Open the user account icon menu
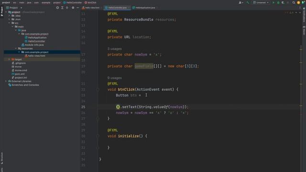This screenshot has width=306, height=172. (240, 2)
